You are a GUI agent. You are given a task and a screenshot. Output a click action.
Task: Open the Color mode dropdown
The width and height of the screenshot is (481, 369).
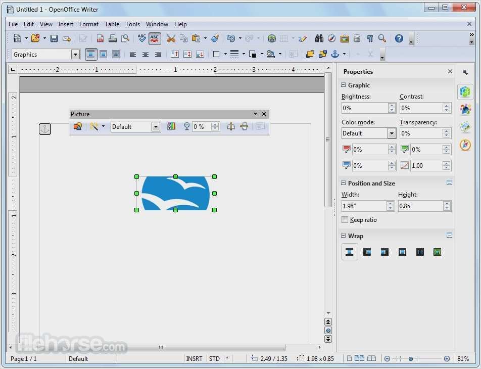click(x=392, y=133)
